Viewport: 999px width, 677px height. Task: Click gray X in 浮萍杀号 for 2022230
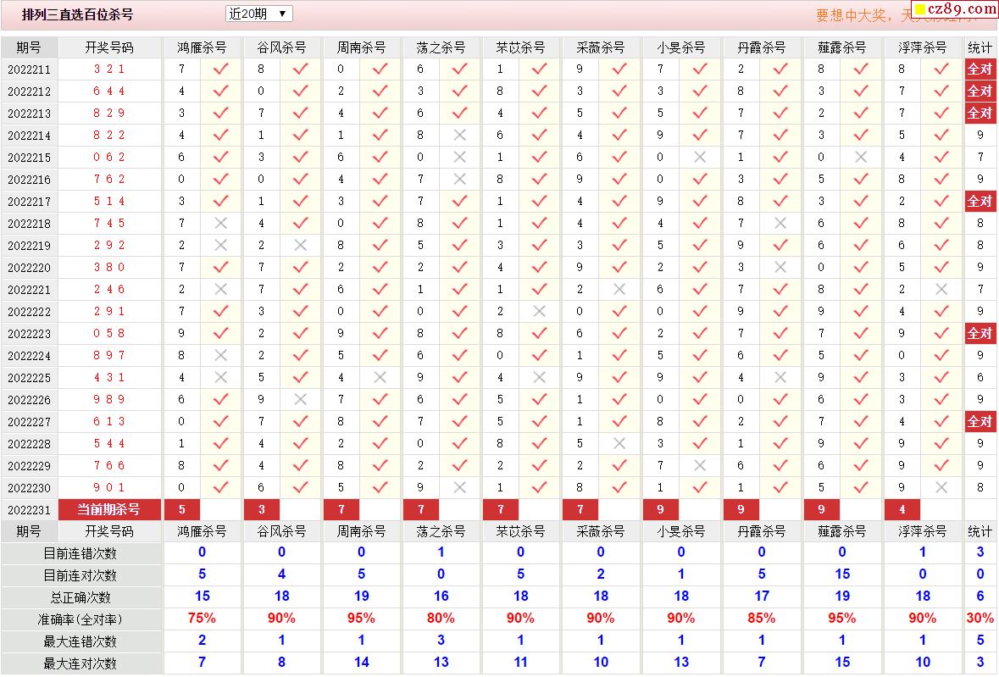pos(941,487)
